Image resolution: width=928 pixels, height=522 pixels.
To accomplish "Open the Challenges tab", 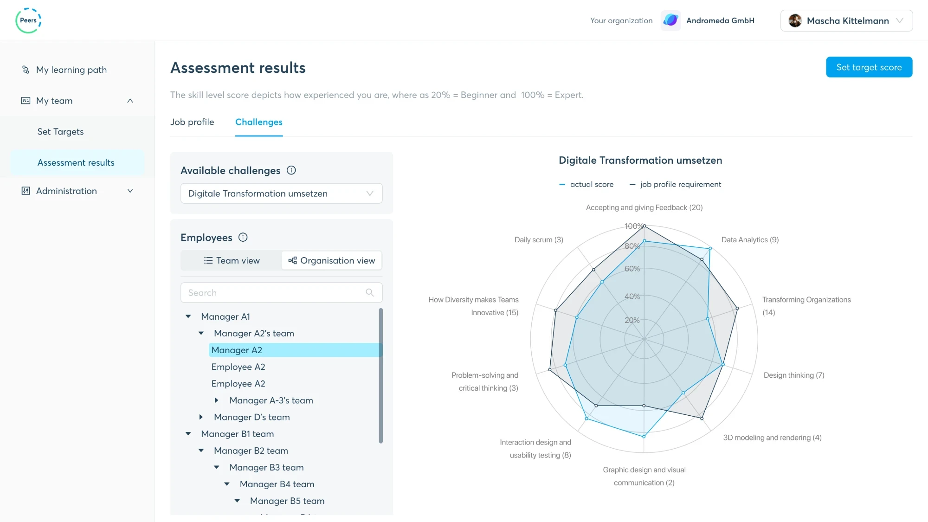I will [259, 122].
